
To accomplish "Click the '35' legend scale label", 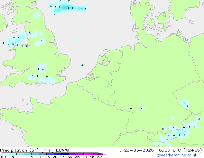I will [77, 157].
